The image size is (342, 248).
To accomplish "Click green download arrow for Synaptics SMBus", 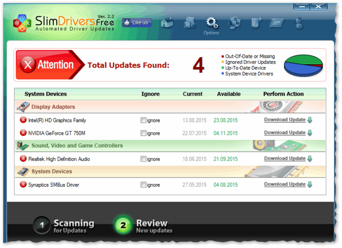I will tap(310, 185).
